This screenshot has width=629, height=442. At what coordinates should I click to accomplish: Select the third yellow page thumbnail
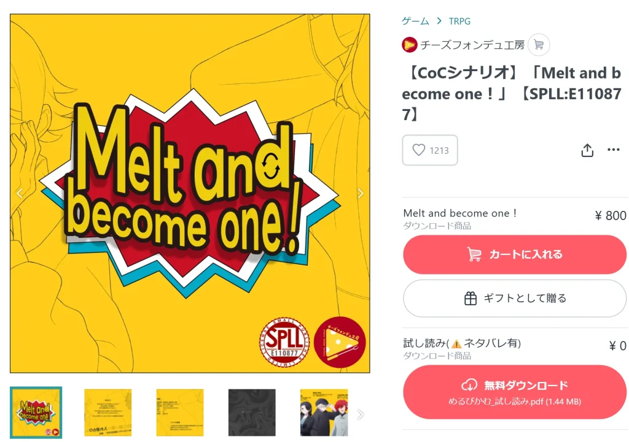point(180,413)
